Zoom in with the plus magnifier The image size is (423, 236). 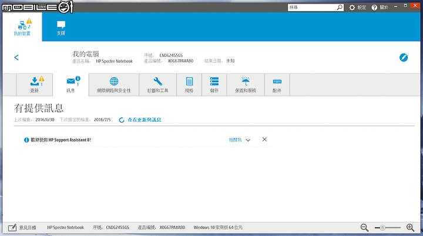(410, 228)
